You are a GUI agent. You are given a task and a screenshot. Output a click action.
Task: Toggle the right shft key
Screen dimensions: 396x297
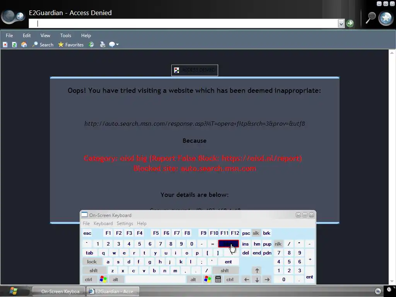click(x=225, y=271)
